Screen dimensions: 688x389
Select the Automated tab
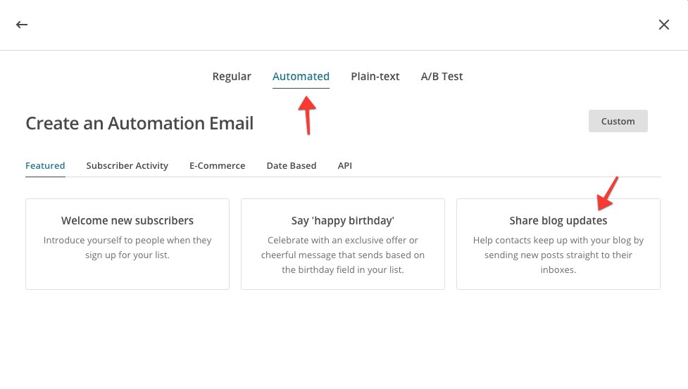click(301, 77)
